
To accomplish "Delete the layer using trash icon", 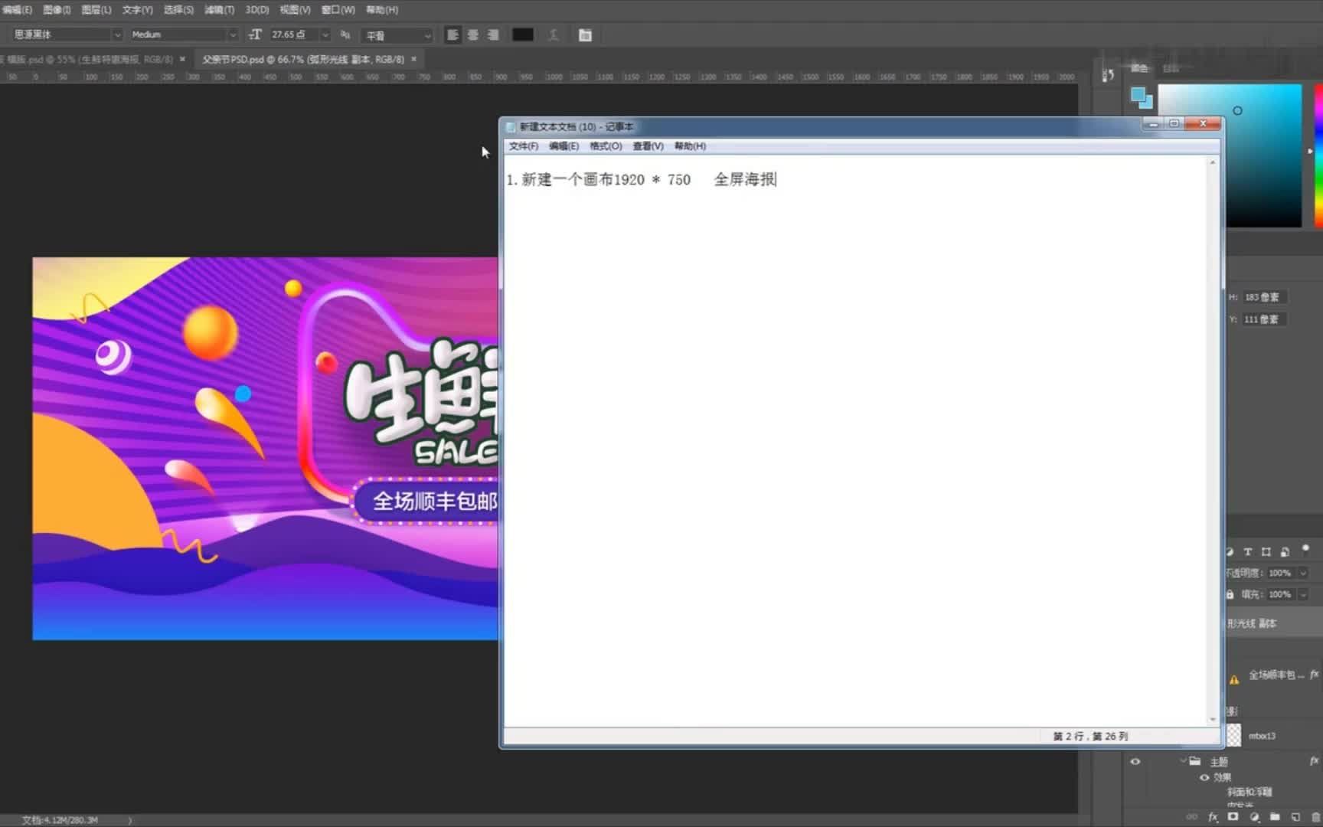I will (x=1315, y=817).
